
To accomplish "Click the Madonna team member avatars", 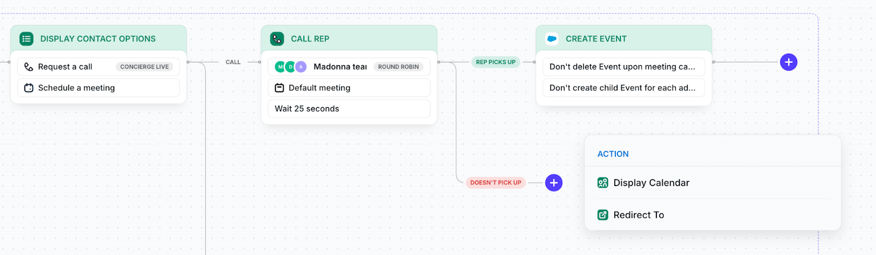I will click(x=291, y=67).
